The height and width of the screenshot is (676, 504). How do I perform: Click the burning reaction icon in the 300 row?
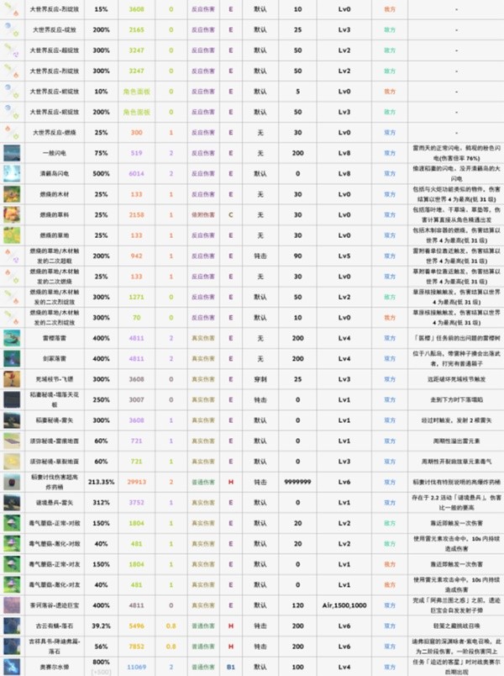coord(12,132)
